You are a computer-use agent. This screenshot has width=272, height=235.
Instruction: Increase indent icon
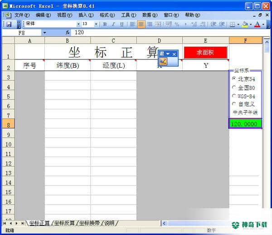tap(222, 24)
